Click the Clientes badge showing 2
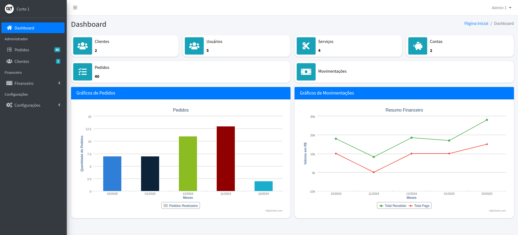This screenshot has width=518, height=235. 58,61
